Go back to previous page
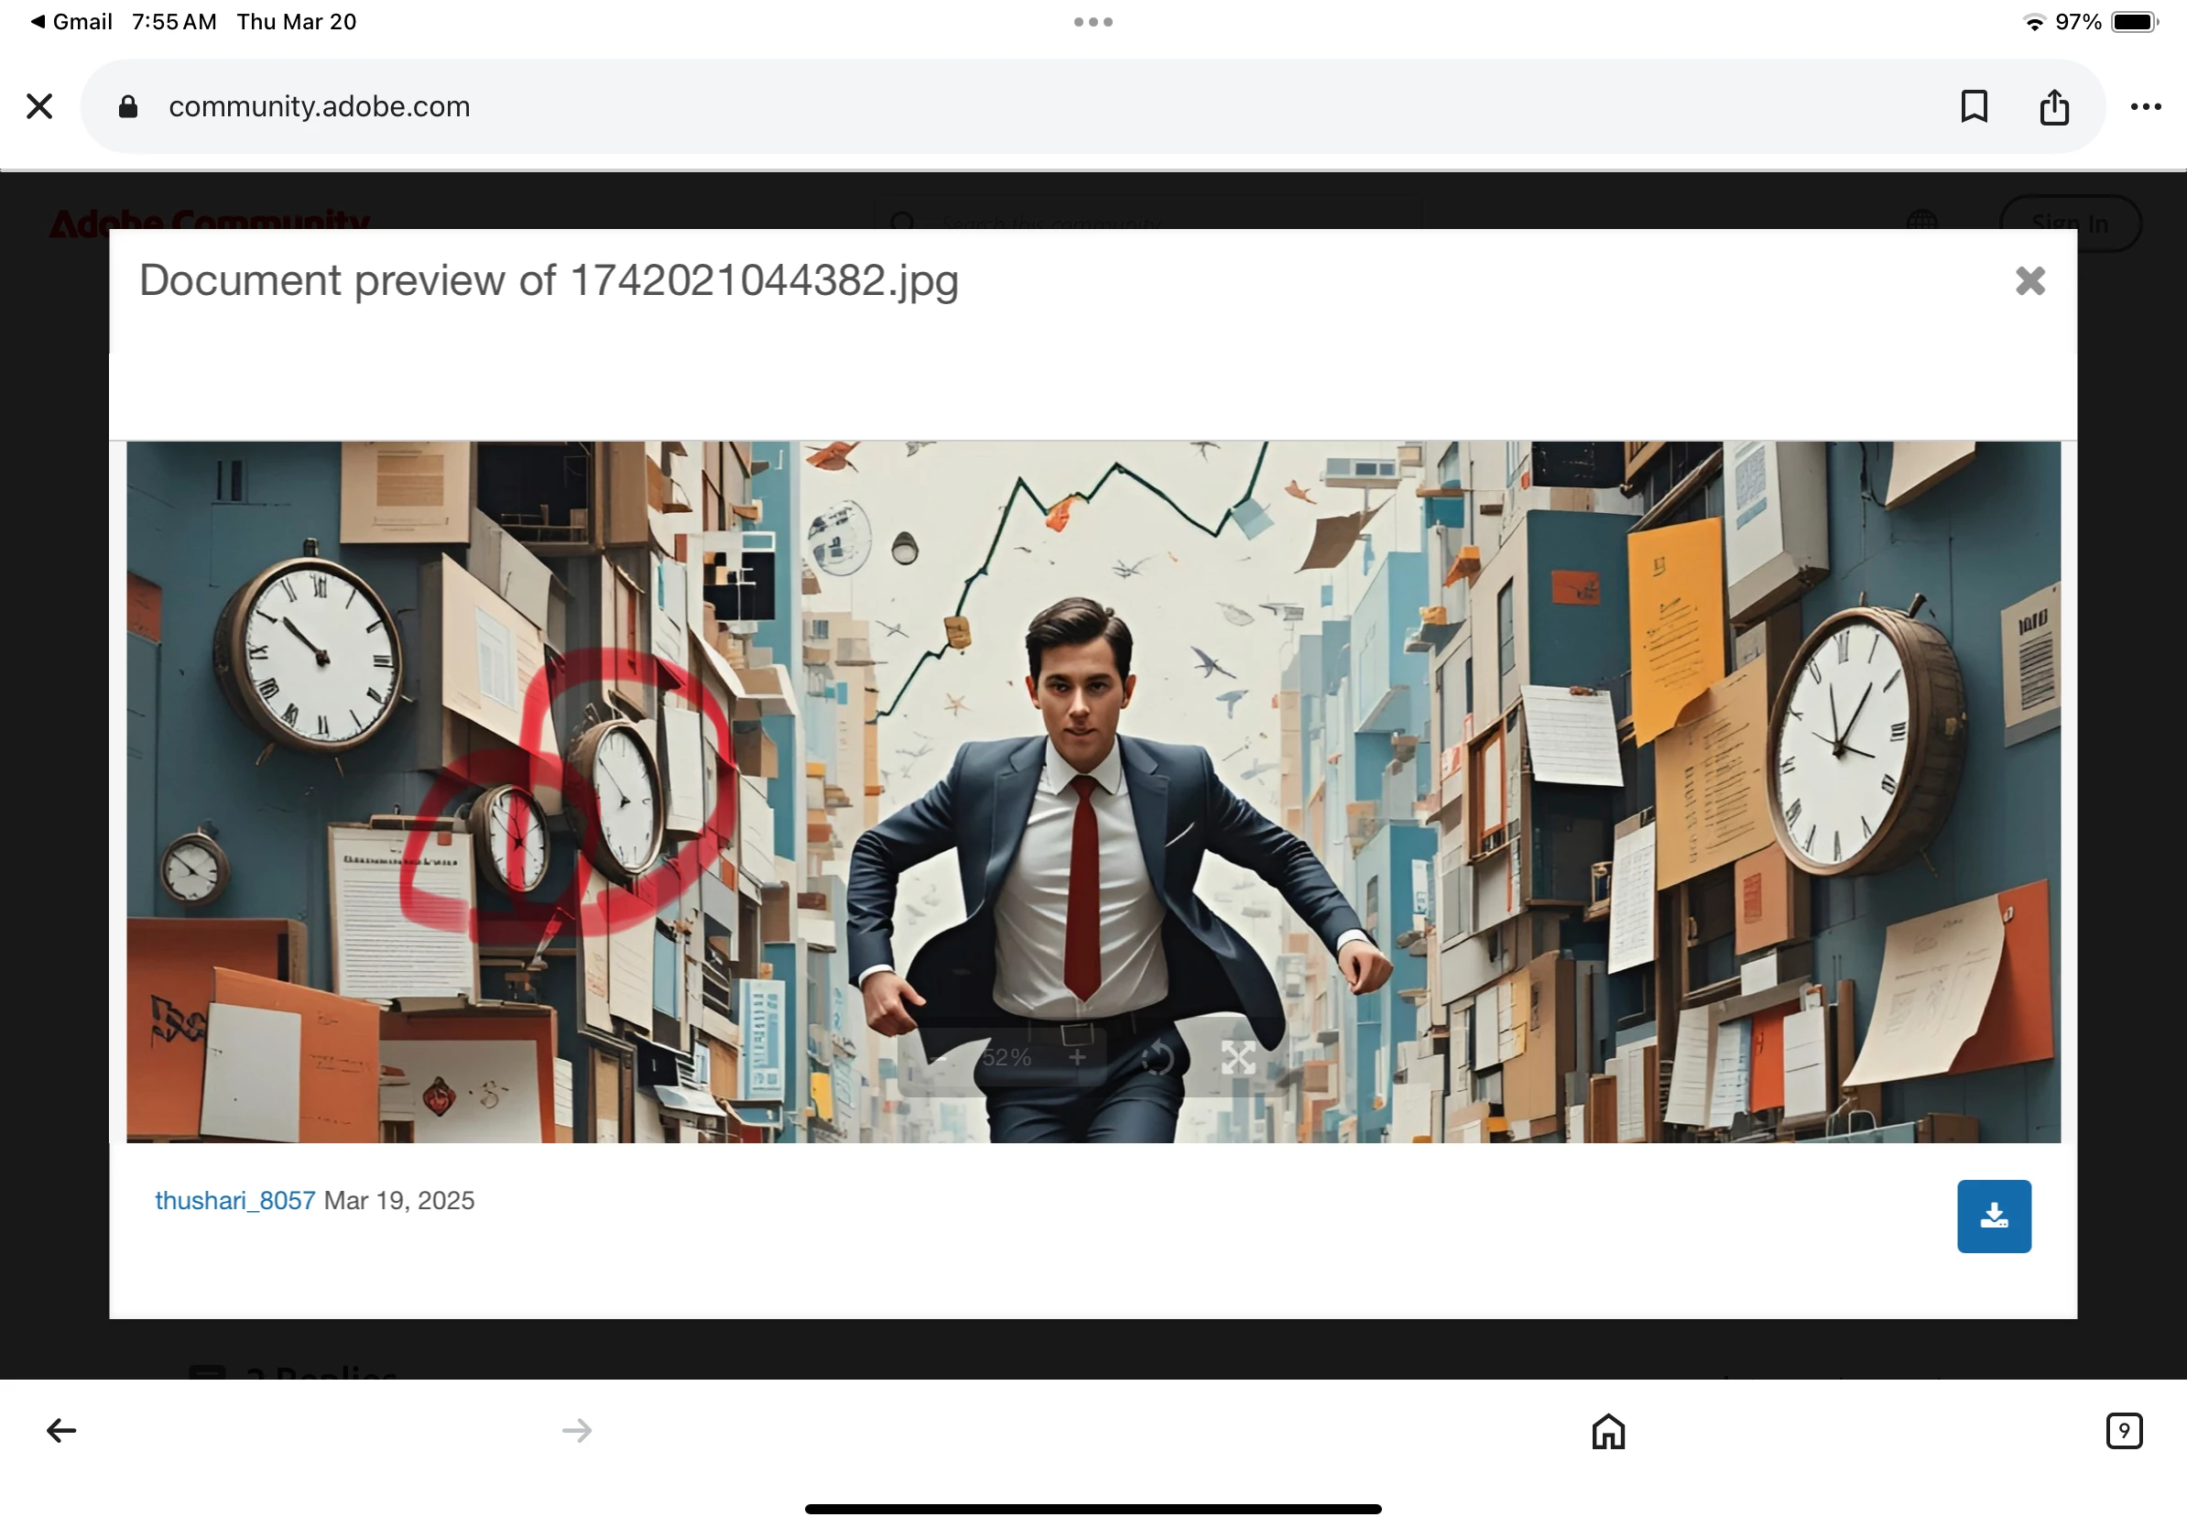 click(61, 1430)
